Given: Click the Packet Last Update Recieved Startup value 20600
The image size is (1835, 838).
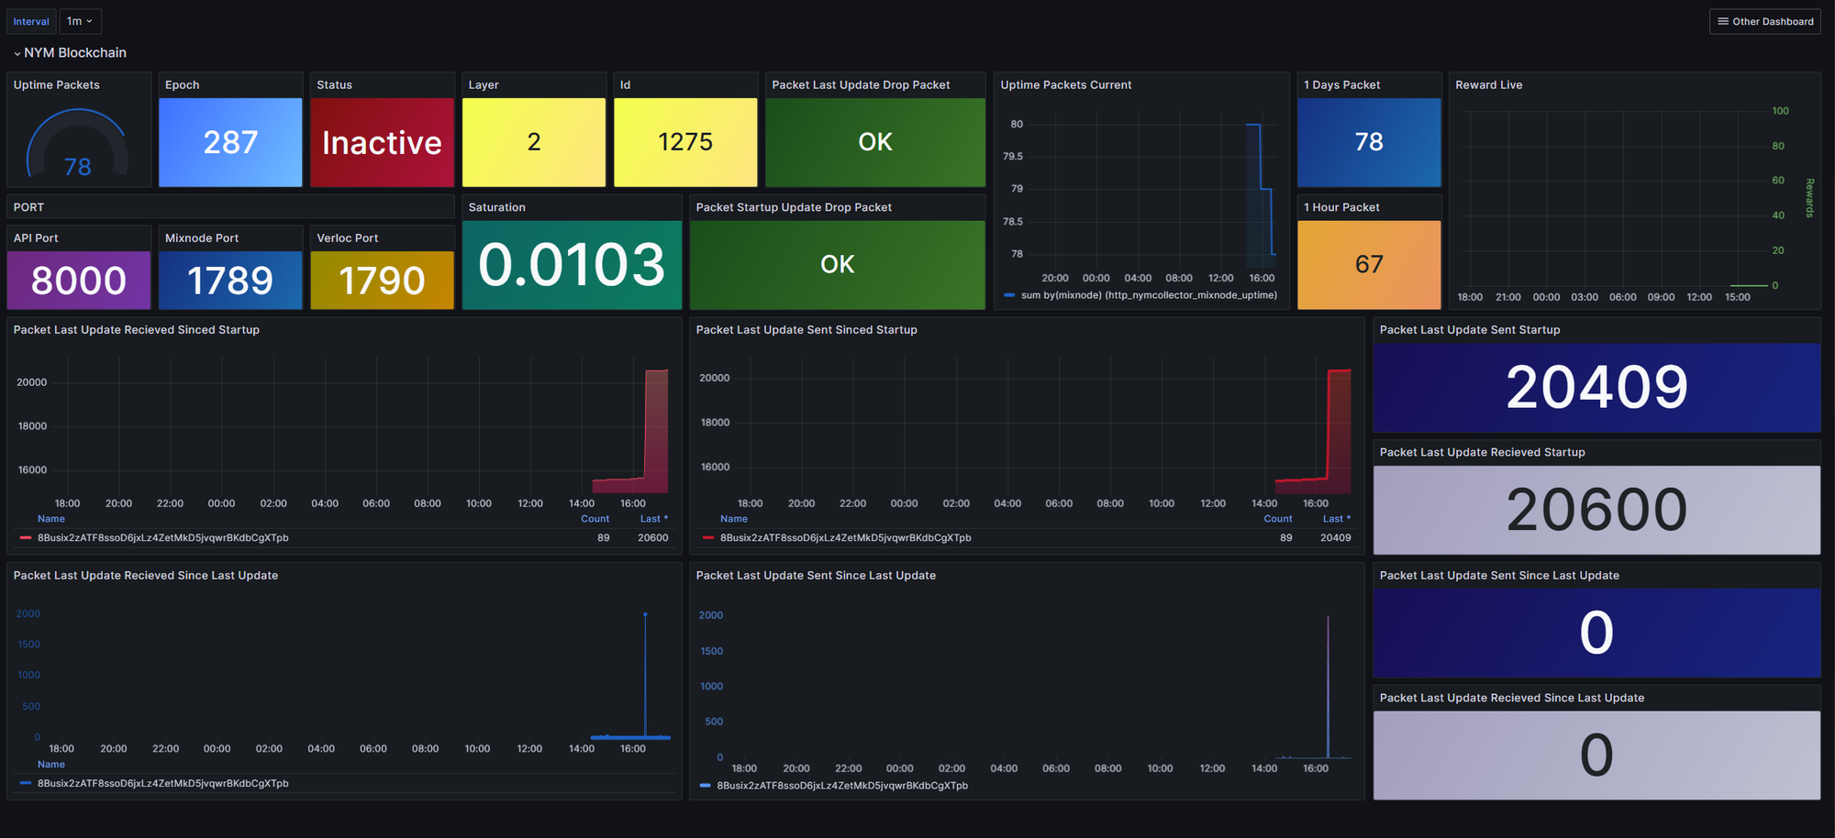Looking at the screenshot, I should [1596, 510].
